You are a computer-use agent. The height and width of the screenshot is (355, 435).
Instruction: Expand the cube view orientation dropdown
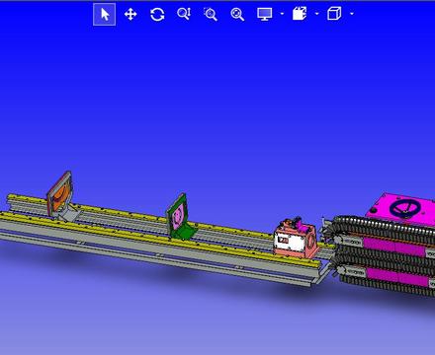click(352, 14)
